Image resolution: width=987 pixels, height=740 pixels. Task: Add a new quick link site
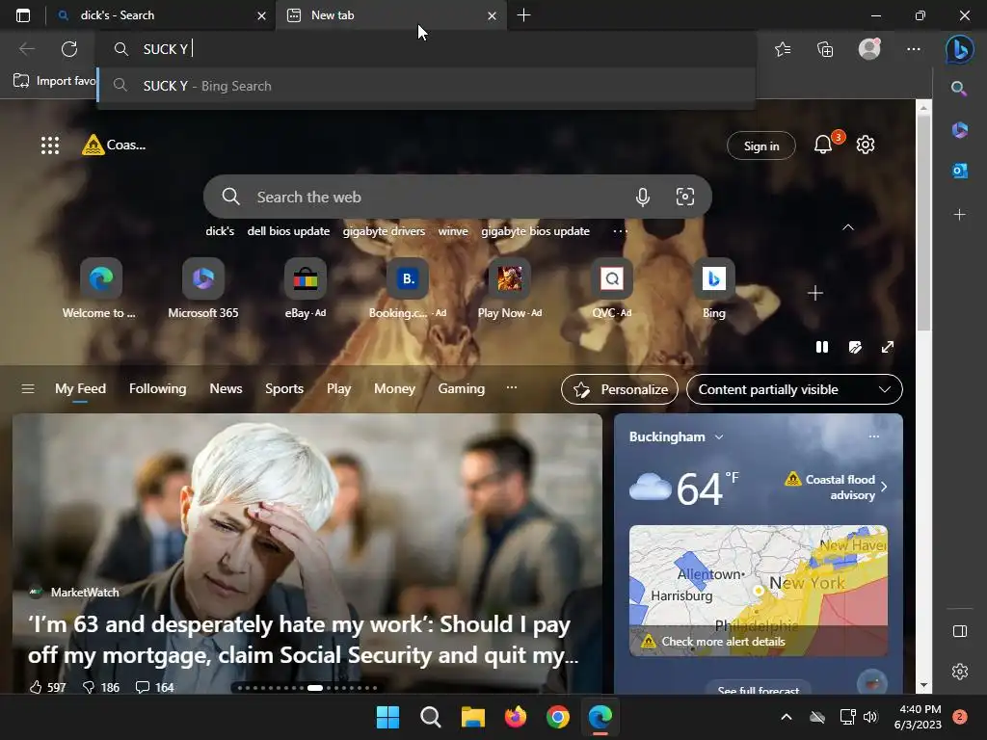[815, 293]
